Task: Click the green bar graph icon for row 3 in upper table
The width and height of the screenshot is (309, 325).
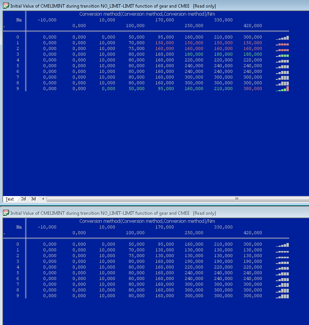Action: [x=282, y=55]
